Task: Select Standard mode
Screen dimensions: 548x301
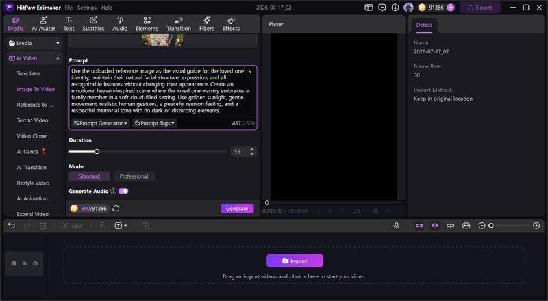Action: click(90, 176)
